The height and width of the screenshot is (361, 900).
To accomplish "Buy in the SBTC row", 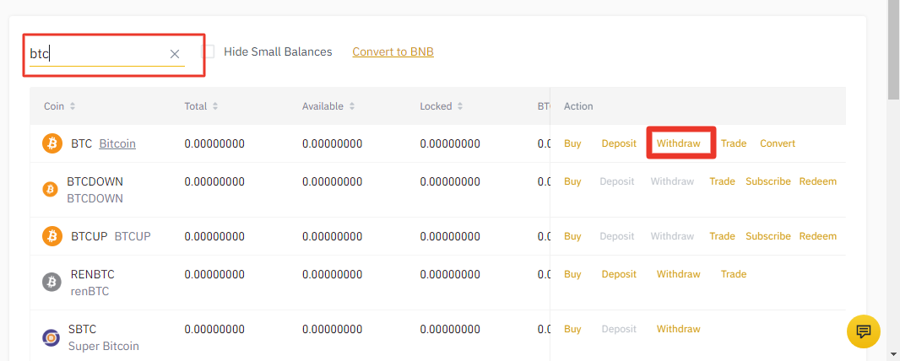I will pyautogui.click(x=572, y=330).
